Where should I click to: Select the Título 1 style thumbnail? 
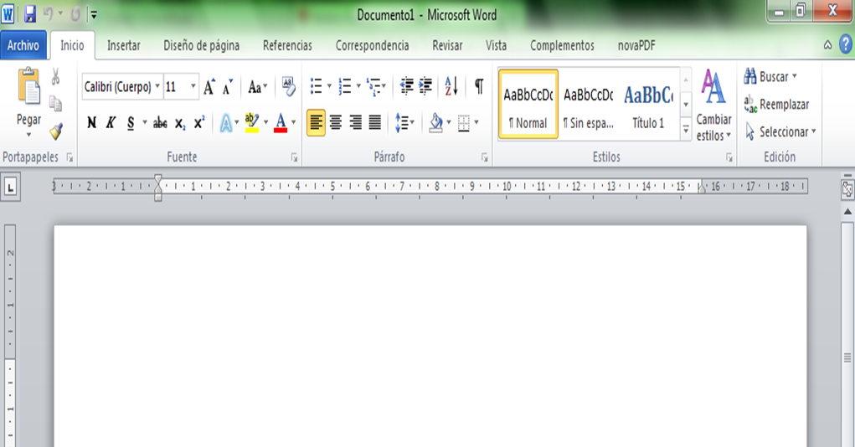[648, 105]
